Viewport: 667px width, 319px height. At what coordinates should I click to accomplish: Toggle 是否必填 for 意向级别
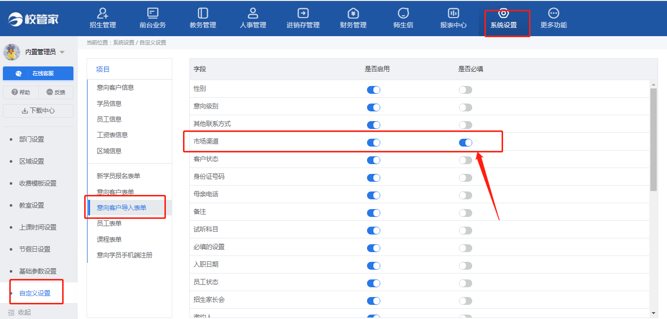tap(465, 107)
